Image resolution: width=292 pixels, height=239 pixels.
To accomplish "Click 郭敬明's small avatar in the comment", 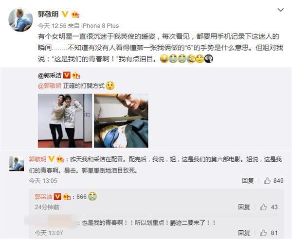I will coord(17,164).
